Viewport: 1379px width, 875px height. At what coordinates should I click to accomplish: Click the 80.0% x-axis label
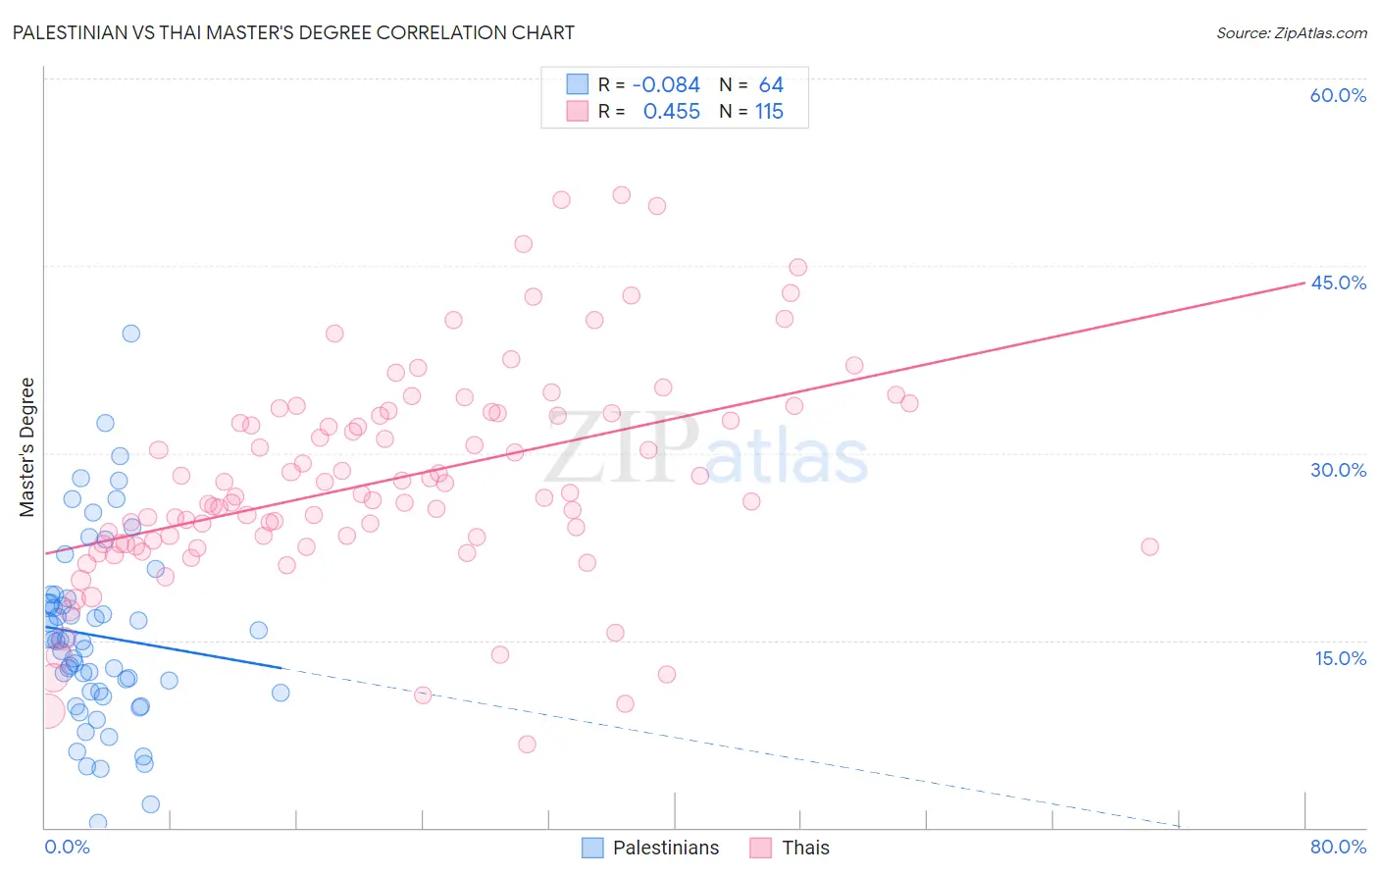[x=1338, y=847]
